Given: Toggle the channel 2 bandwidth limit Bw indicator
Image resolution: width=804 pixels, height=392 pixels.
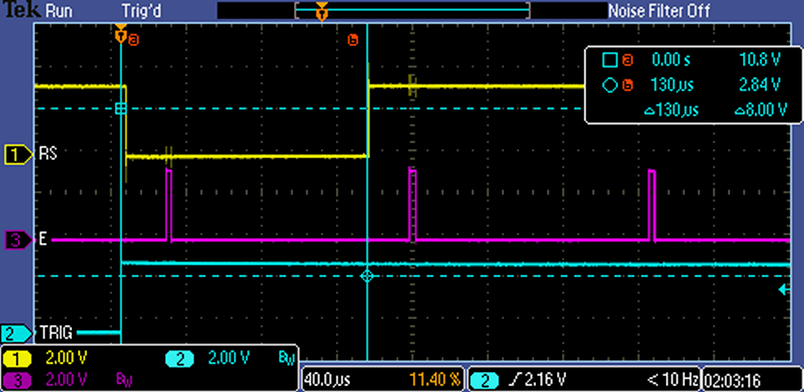Looking at the screenshot, I should (x=285, y=358).
